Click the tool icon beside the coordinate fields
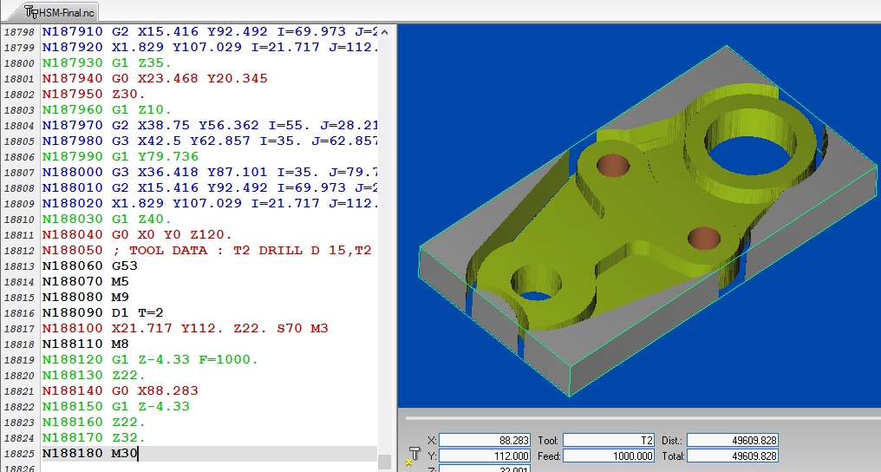881x472 pixels. [x=414, y=455]
